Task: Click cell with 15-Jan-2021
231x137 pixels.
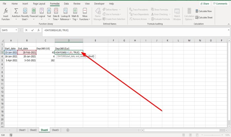Action: [x=11, y=52]
